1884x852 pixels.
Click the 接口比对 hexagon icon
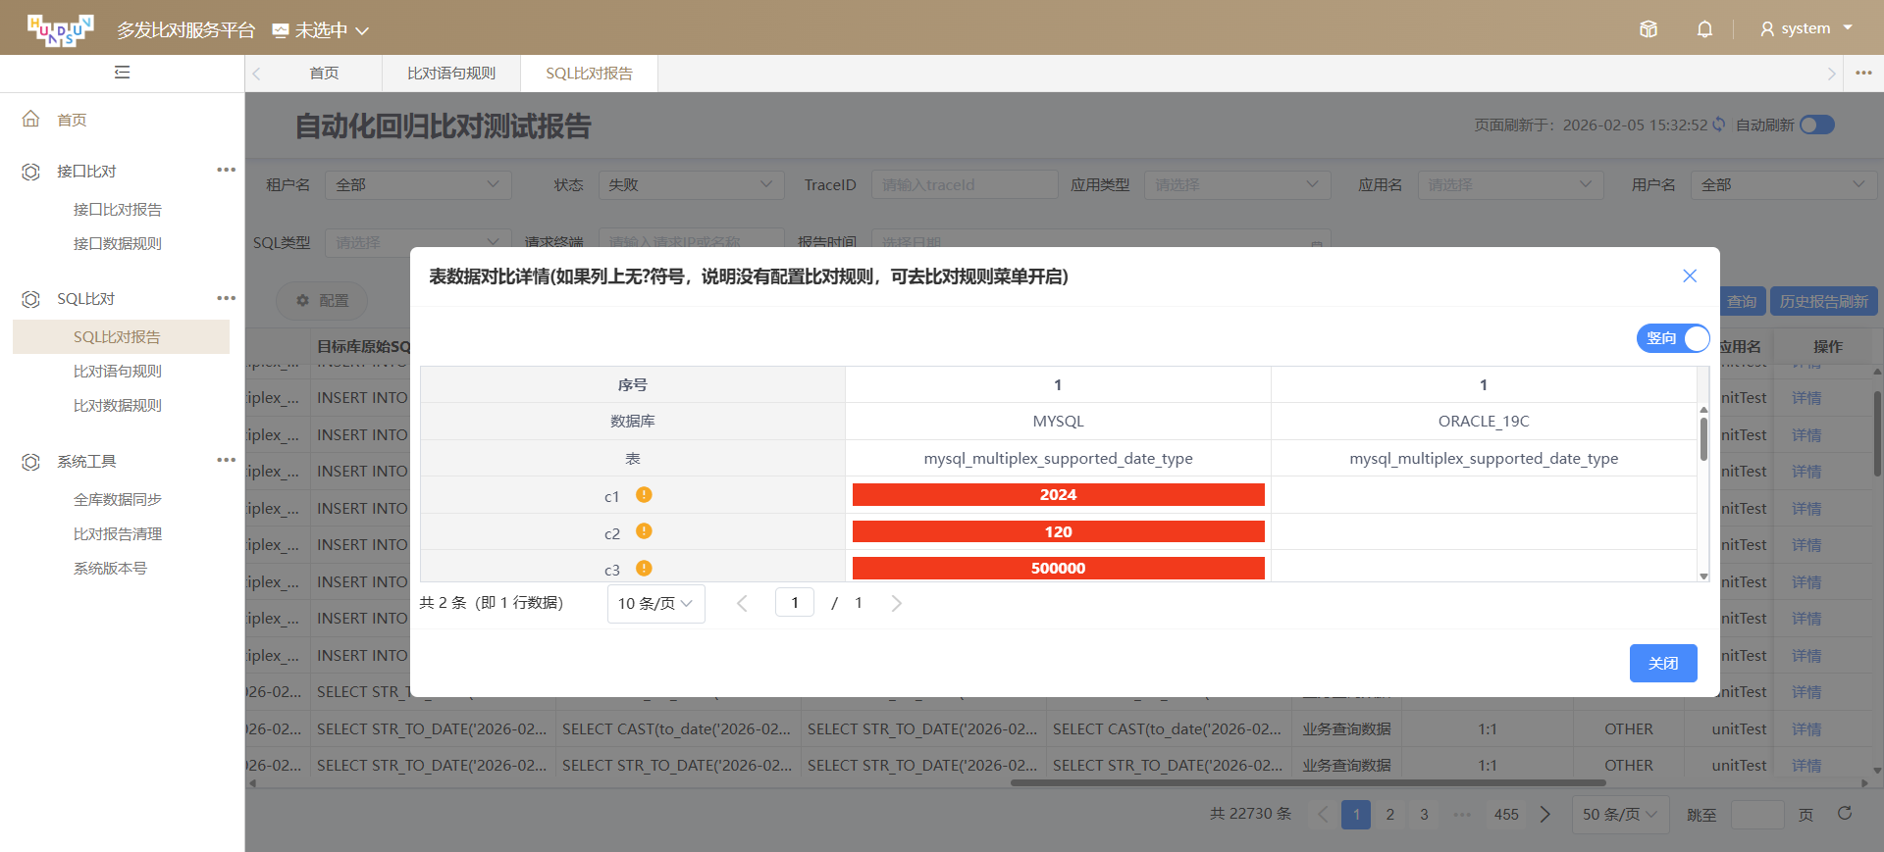pyautogui.click(x=31, y=172)
